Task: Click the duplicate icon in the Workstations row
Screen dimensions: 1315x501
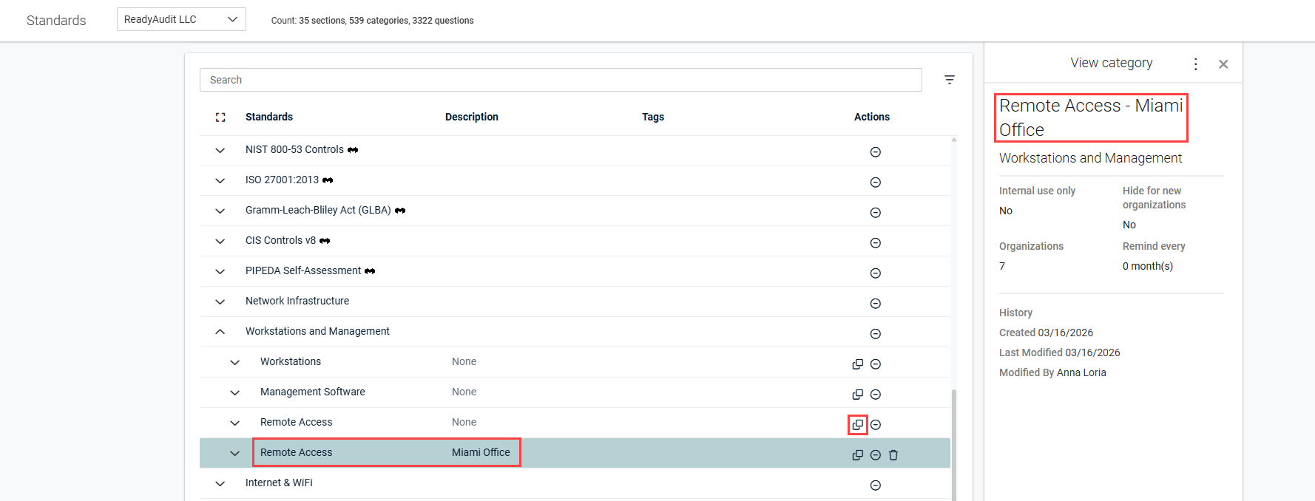Action: point(857,364)
